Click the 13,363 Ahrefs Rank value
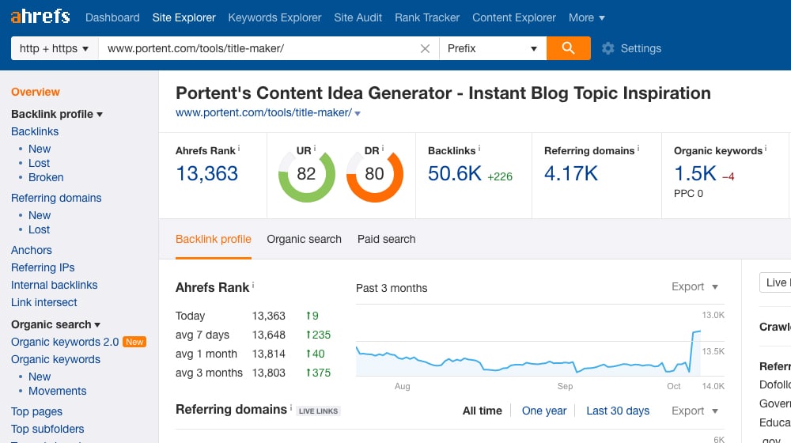Image resolution: width=791 pixels, height=443 pixels. click(x=206, y=173)
